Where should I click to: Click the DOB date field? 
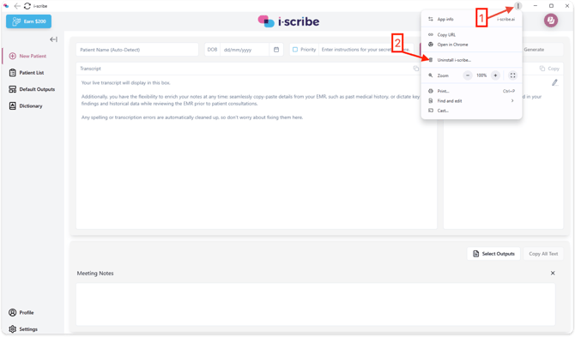[245, 50]
